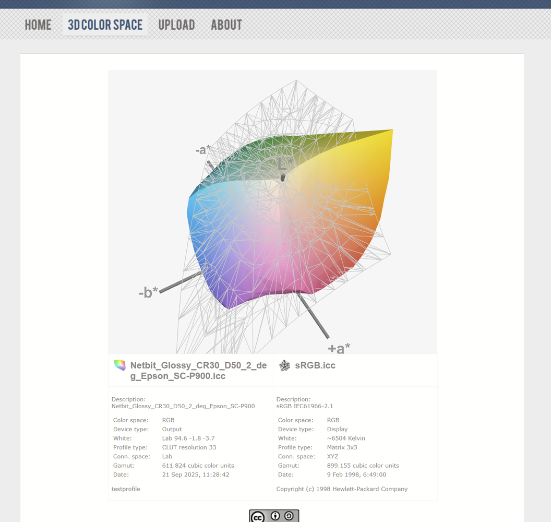Click the share-alike icon in license badge
This screenshot has height=522, width=551.
coord(289,516)
